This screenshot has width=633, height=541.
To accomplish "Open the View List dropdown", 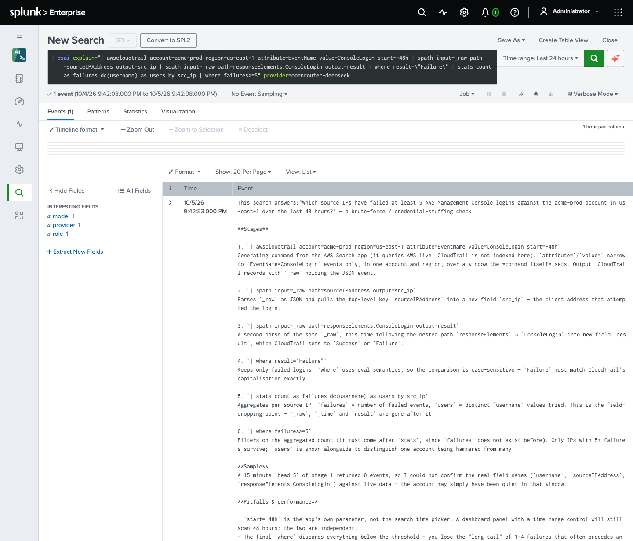I will [x=301, y=172].
